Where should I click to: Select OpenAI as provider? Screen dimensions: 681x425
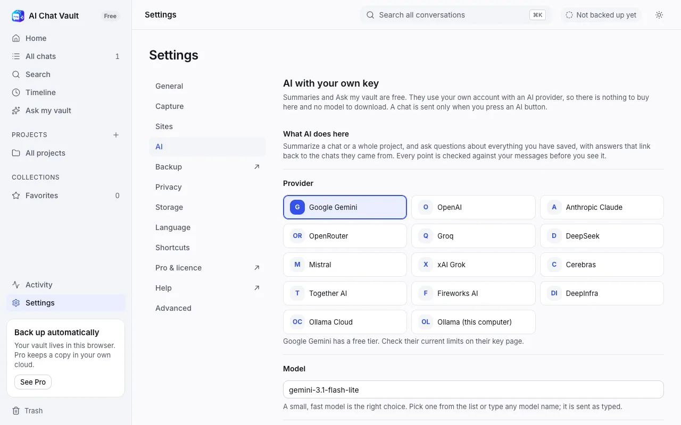(x=474, y=207)
